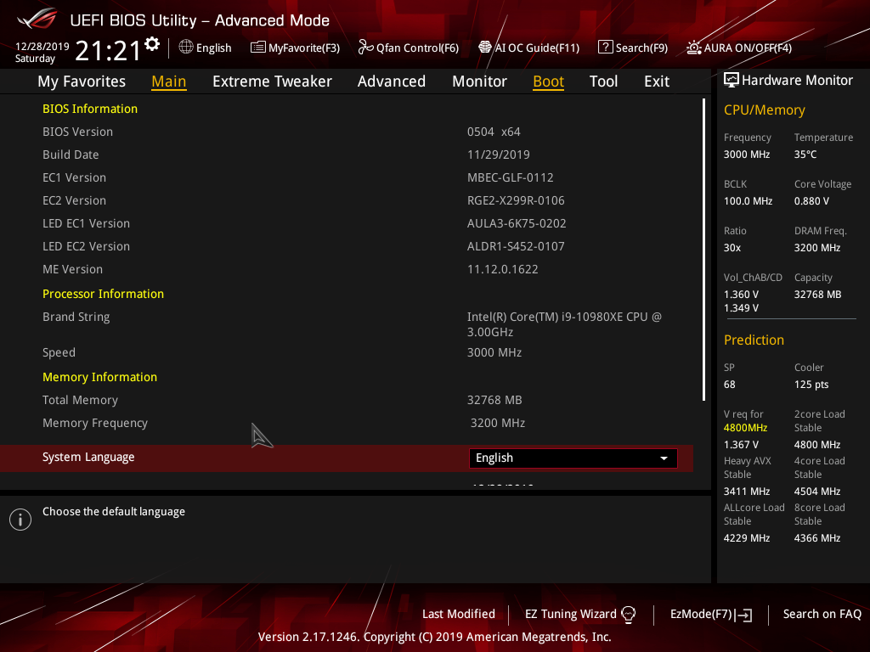Click the EZ Tuning Wizard lightbulb icon
Viewport: 870px width, 652px height.
(x=628, y=615)
